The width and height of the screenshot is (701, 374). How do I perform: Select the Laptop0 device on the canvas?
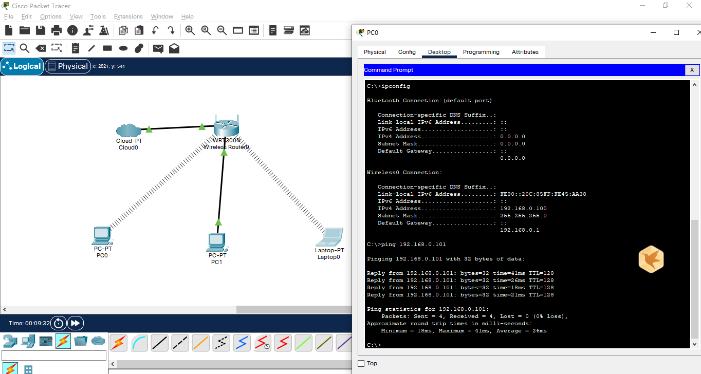pos(329,237)
